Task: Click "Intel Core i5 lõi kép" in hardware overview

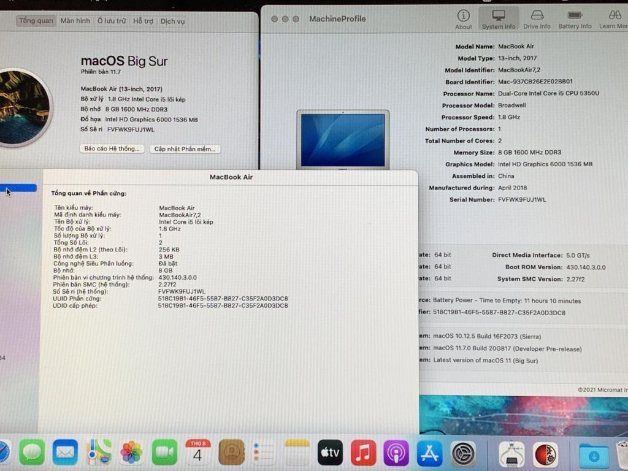Action: (186, 222)
